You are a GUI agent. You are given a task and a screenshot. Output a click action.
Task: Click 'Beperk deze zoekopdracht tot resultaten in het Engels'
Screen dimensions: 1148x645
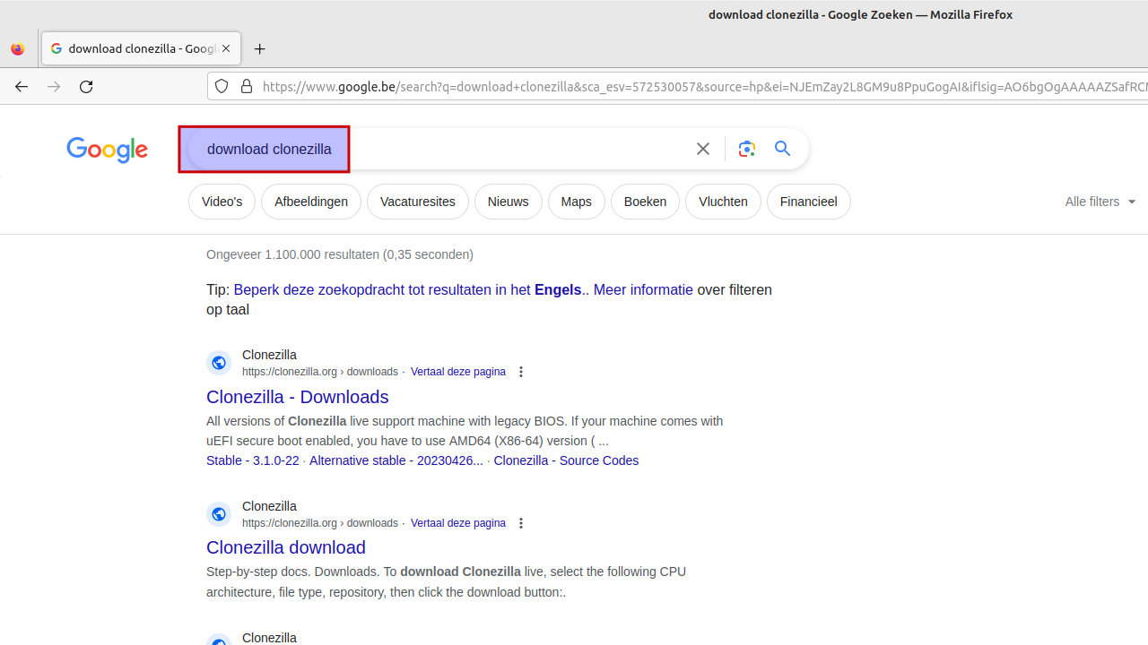click(x=408, y=290)
